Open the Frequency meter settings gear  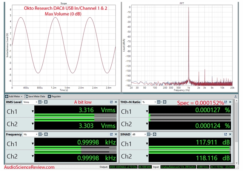pos(46,134)
